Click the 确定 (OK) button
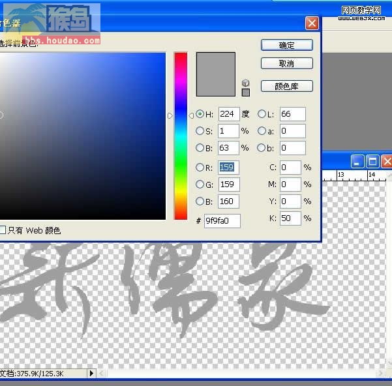 [287, 45]
